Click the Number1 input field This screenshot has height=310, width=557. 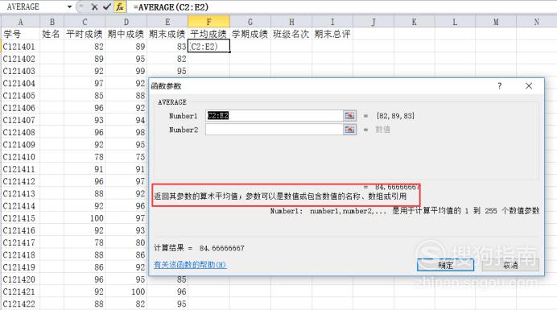[x=274, y=115]
